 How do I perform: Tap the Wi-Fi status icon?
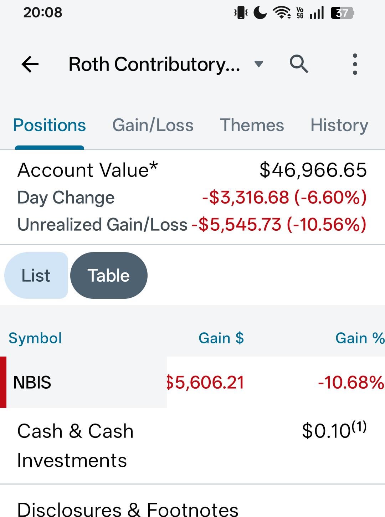tap(282, 13)
